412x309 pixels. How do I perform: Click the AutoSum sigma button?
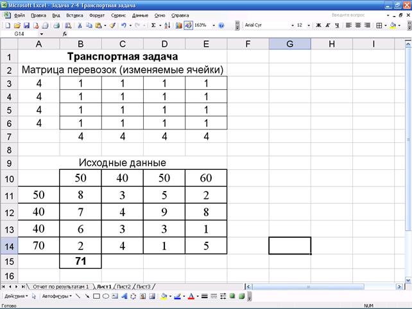coord(153,26)
